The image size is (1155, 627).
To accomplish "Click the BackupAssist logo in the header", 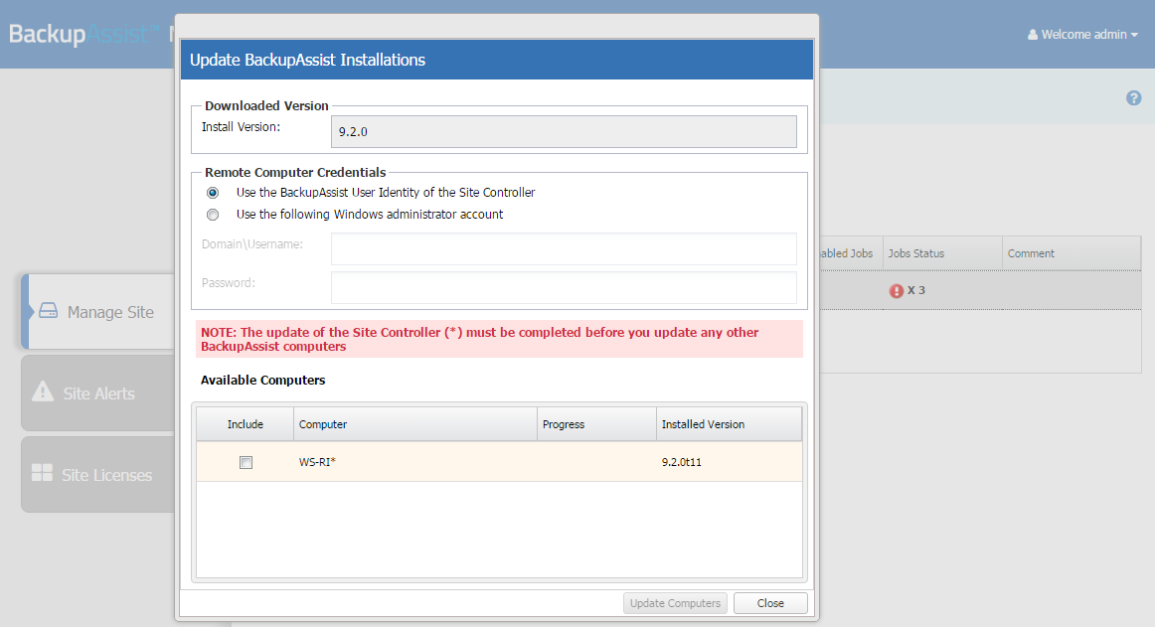I will point(83,34).
